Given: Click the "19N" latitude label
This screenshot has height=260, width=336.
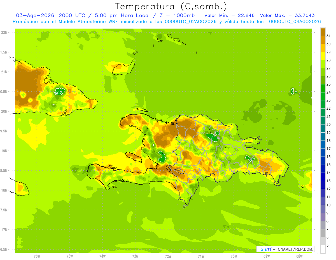Looking at the screenshot, I should 4,151.
